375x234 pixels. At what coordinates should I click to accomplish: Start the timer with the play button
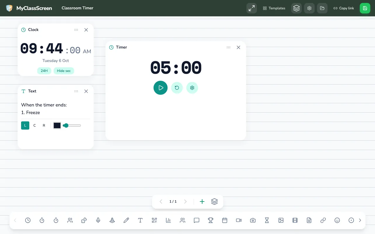click(161, 88)
